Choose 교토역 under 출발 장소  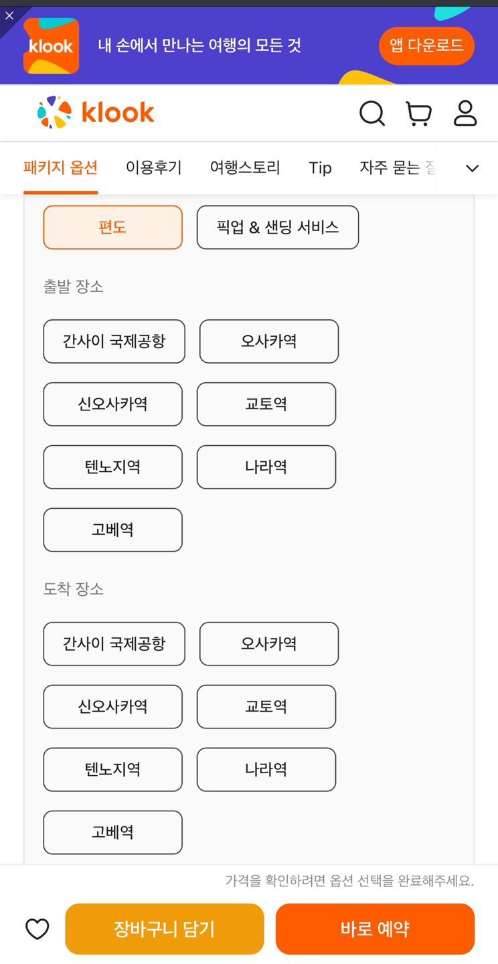[x=266, y=404]
